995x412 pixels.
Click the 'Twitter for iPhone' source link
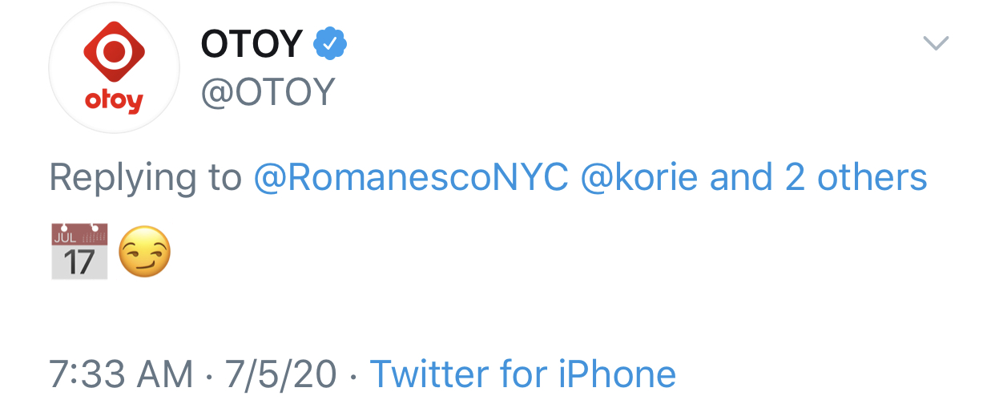click(522, 374)
